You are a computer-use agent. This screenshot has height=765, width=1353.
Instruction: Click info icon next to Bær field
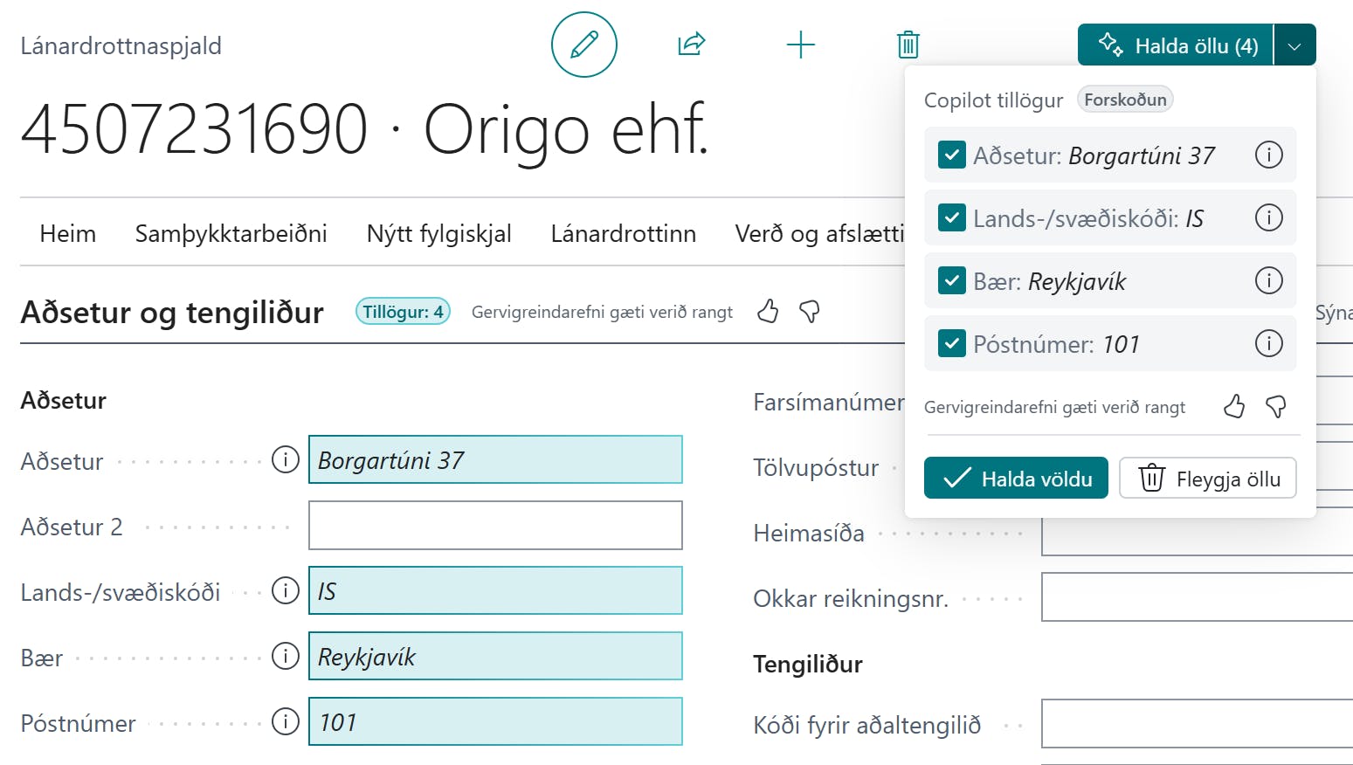tap(286, 656)
